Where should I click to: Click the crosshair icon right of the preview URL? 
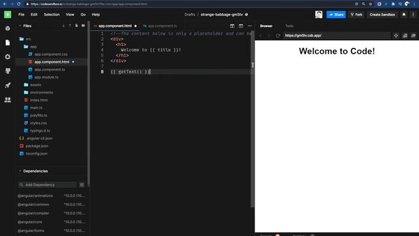pyautogui.click(x=395, y=35)
